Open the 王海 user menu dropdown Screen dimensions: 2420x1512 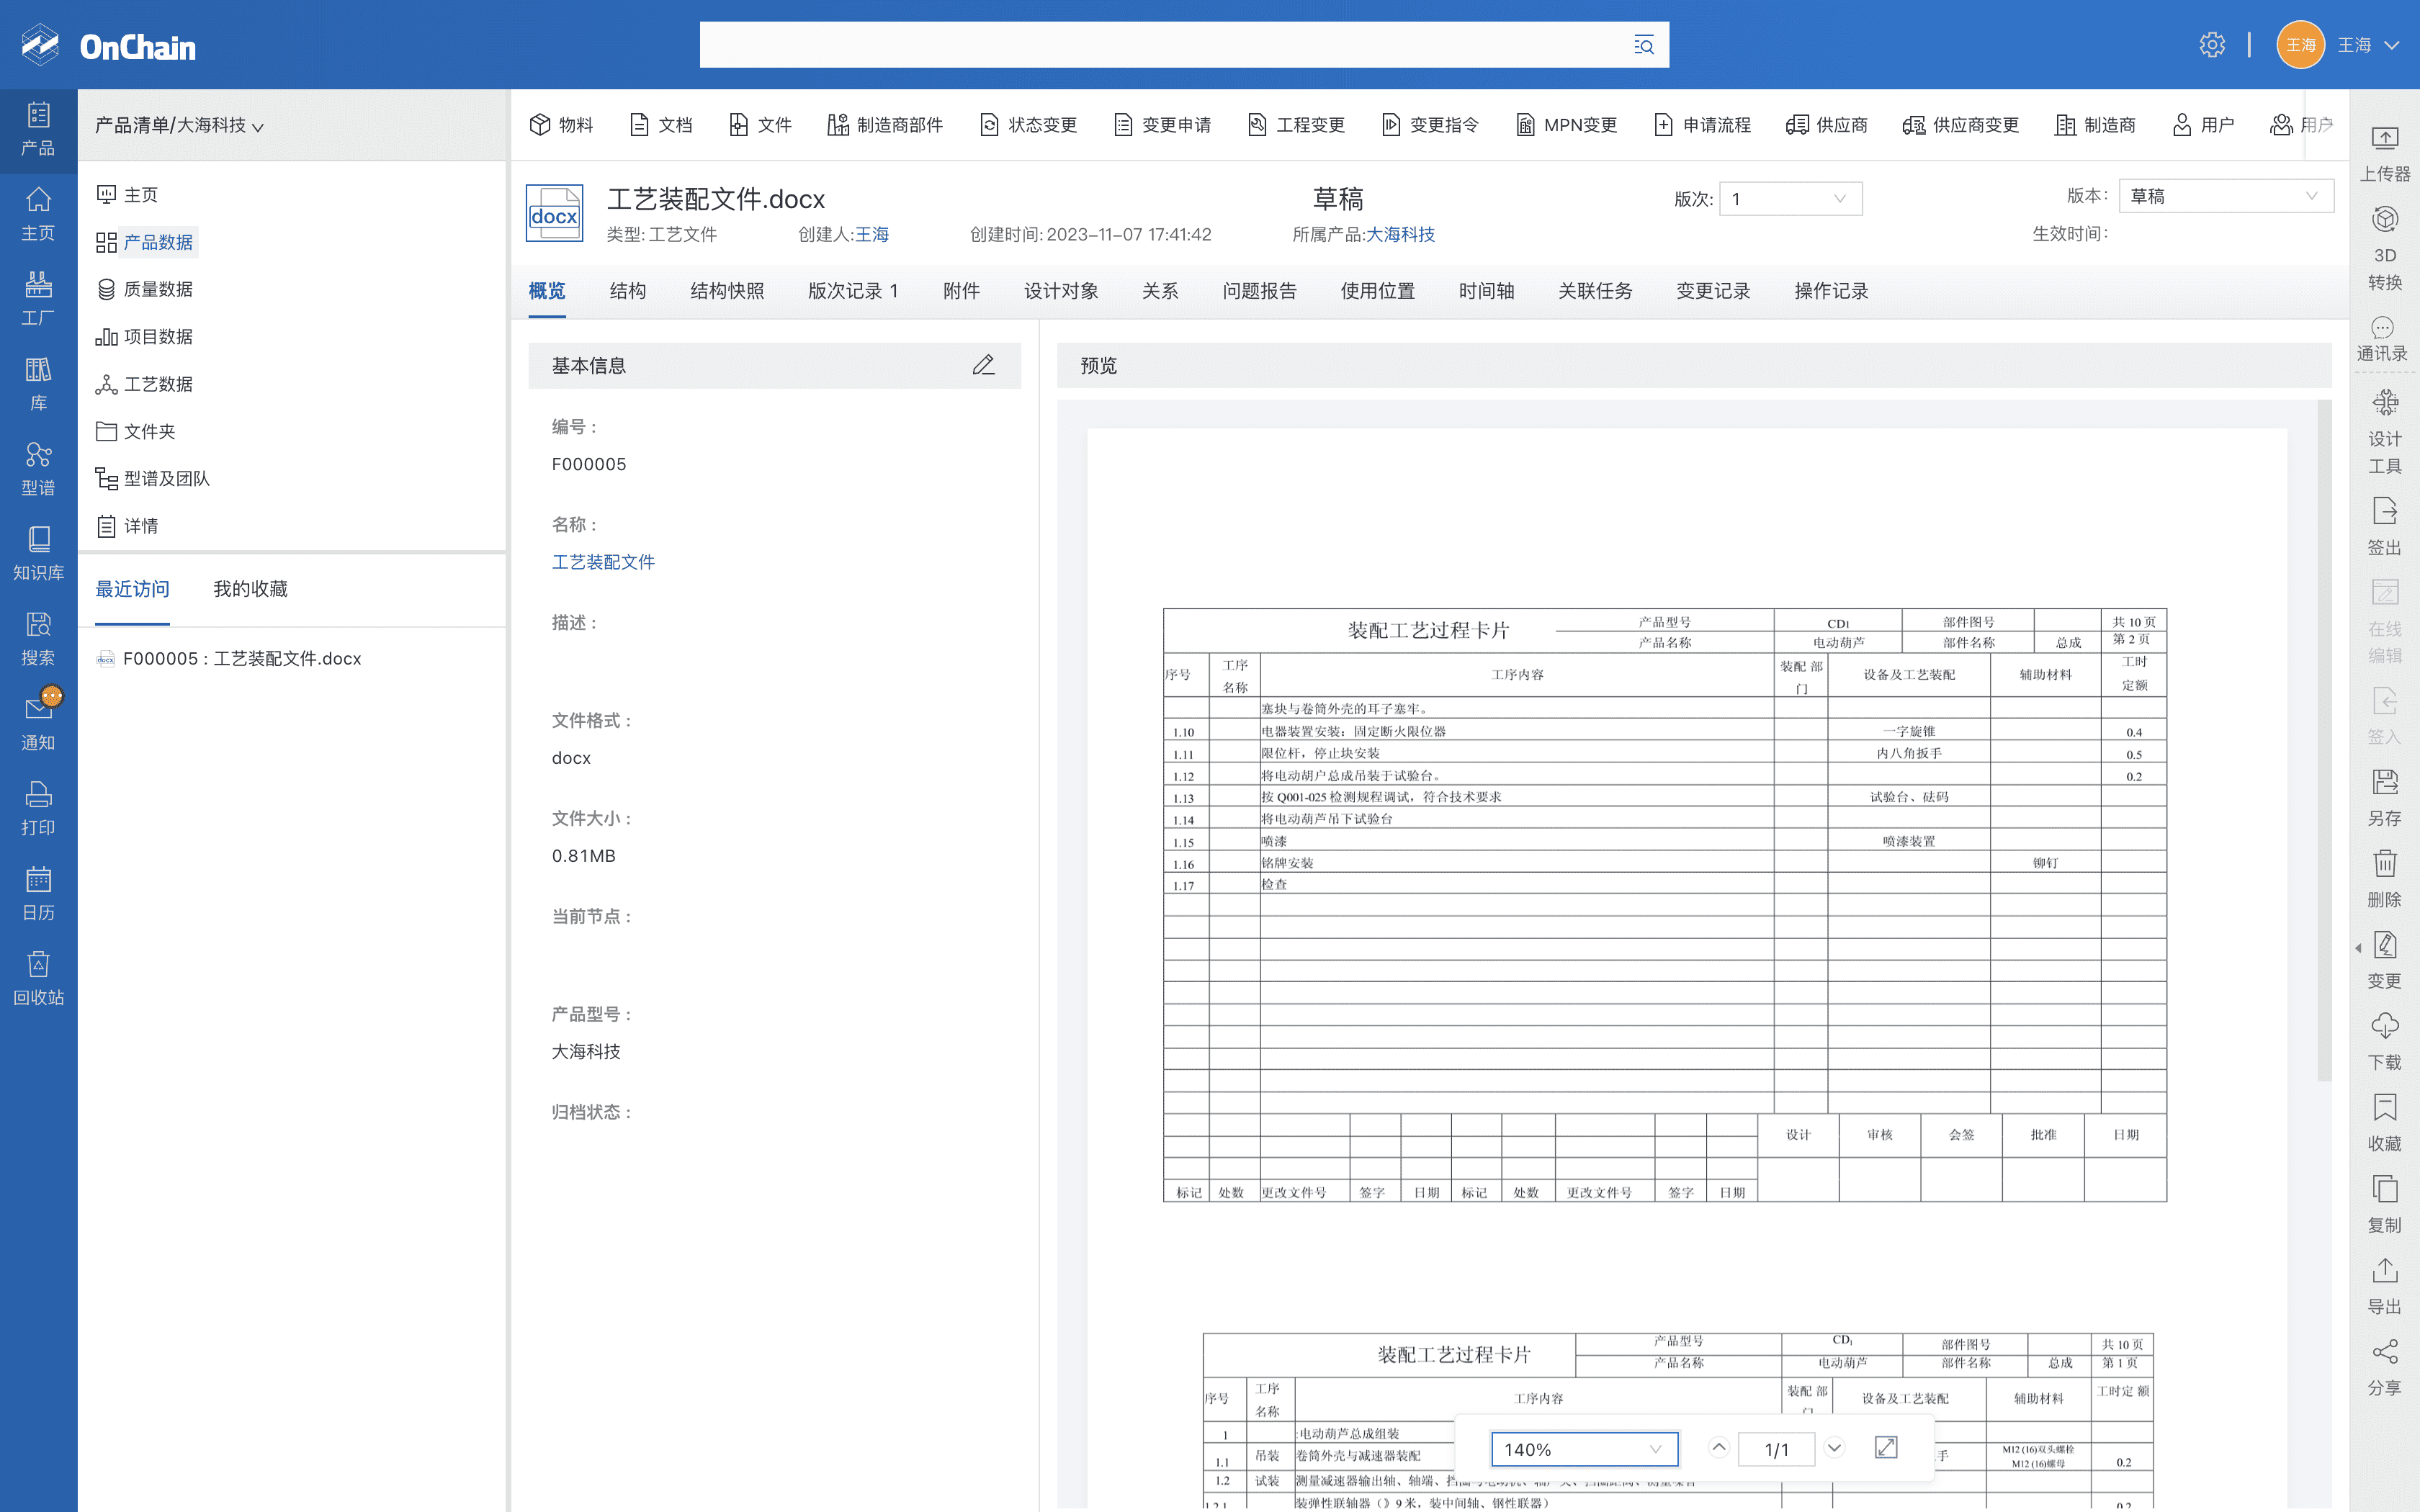[x=2369, y=45]
